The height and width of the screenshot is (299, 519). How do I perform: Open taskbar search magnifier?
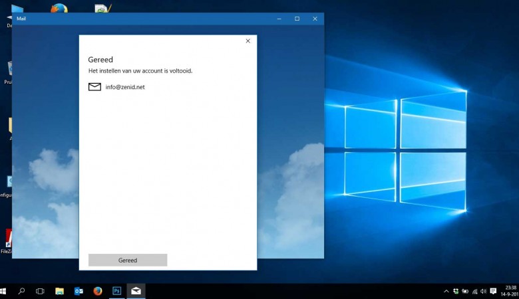tap(21, 291)
